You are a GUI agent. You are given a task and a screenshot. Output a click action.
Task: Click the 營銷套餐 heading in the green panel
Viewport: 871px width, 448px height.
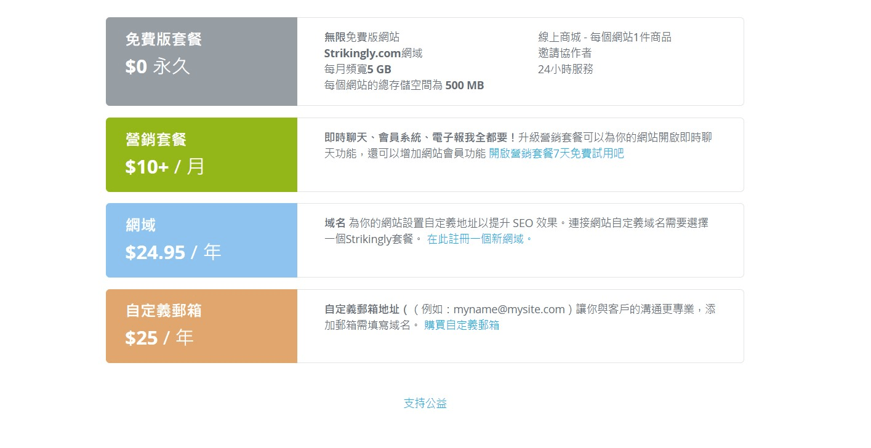156,140
